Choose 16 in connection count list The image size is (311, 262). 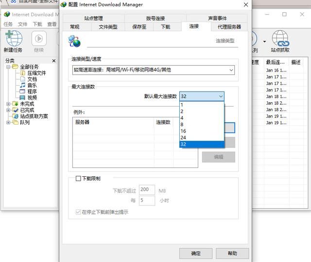pyautogui.click(x=202, y=131)
